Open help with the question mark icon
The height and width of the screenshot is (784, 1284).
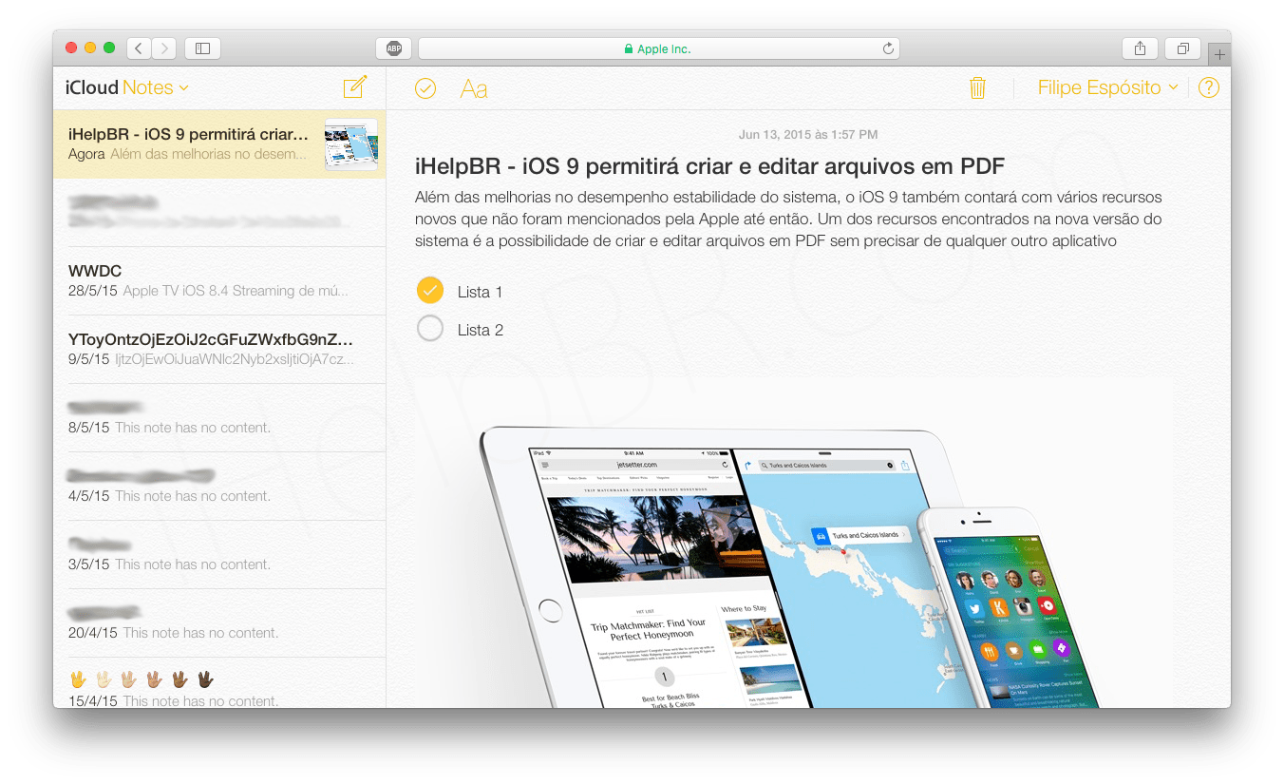[x=1208, y=88]
